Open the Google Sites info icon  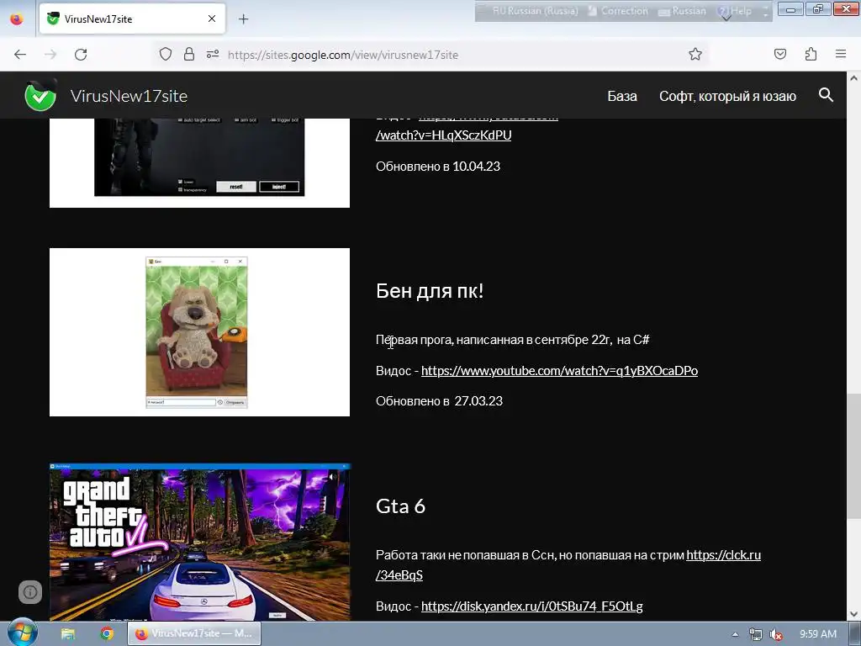click(x=30, y=591)
